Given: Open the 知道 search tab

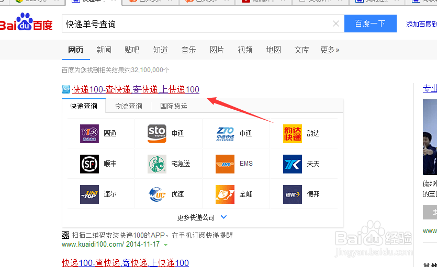Looking at the screenshot, I should click(x=160, y=50).
